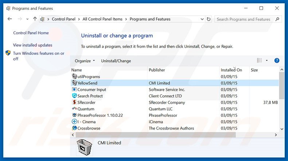Click the view layout icon
The image size is (288, 161).
coord(259,60)
